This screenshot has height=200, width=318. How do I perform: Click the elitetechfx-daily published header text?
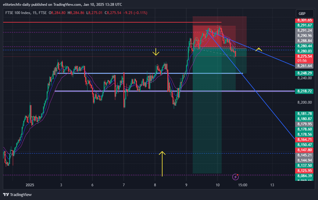coord(63,5)
